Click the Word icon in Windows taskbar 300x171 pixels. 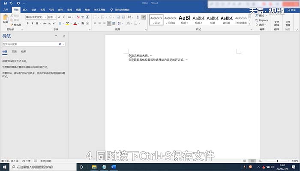[x=114, y=167]
